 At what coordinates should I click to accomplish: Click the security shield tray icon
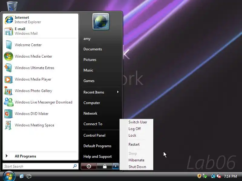coord(199,176)
